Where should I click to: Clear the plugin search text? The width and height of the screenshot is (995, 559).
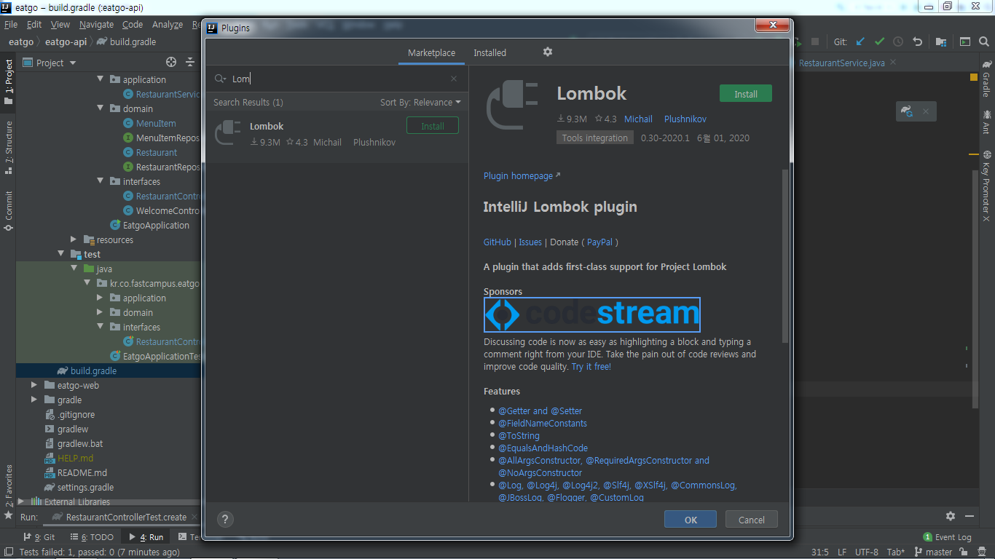click(454, 79)
